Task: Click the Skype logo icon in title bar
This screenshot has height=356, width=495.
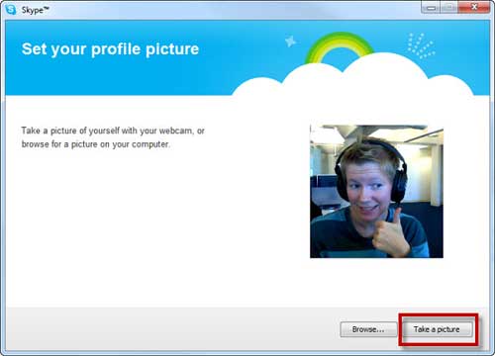Action: point(11,10)
